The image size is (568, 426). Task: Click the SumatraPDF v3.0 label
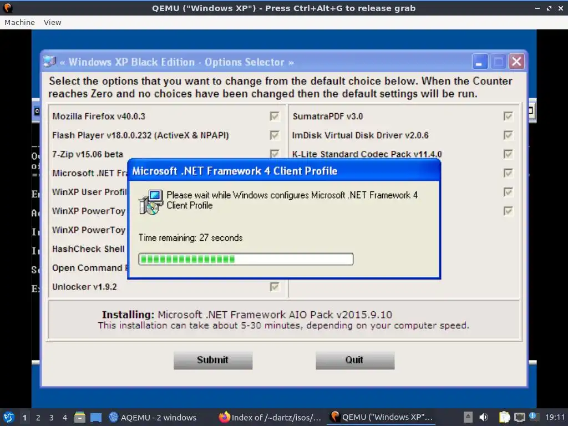(328, 116)
